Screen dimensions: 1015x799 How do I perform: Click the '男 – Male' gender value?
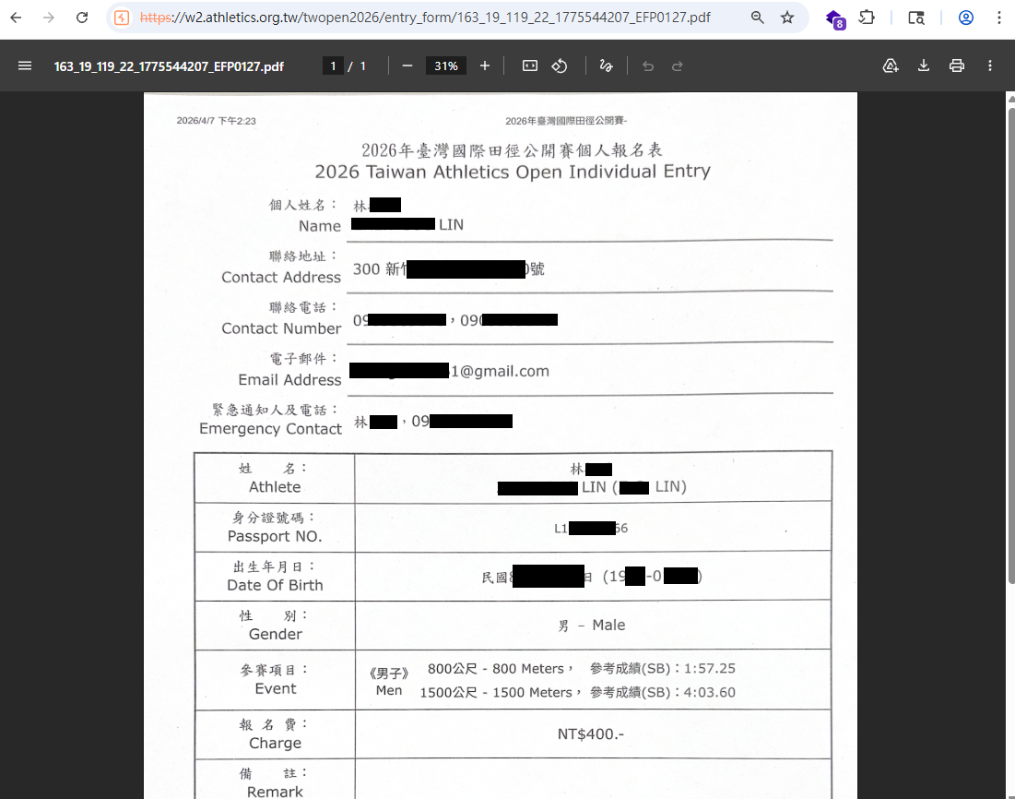coord(592,626)
